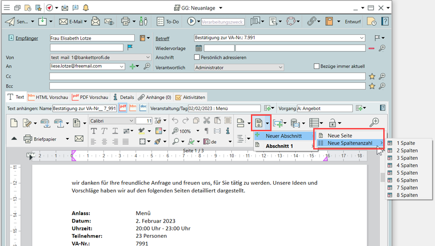Viewport: 435px width, 246px height.
Task: Expand the Verantwortlich Administrator dropdown
Action: 280,67
